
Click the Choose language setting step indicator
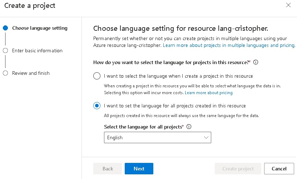5,28
